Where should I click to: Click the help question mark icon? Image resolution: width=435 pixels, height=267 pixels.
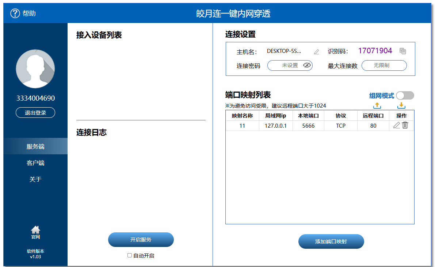coord(15,13)
